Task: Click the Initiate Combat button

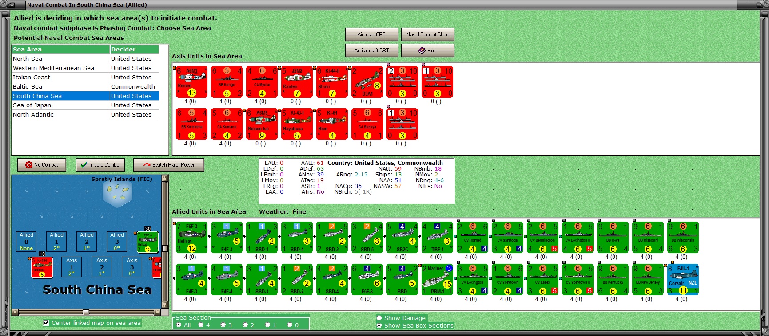Action: pyautogui.click(x=100, y=165)
